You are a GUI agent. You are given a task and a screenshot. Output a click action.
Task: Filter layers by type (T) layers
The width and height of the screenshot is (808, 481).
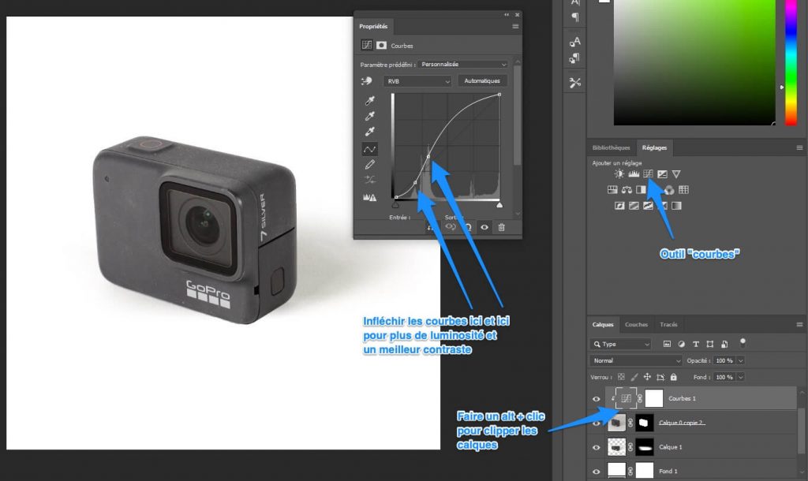click(696, 344)
